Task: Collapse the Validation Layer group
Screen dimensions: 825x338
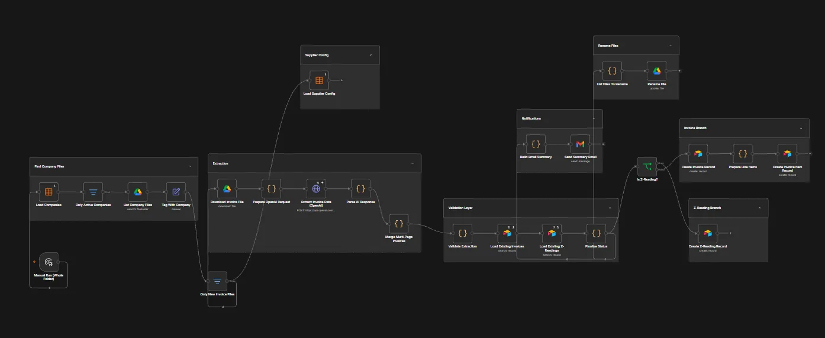Action: point(610,208)
